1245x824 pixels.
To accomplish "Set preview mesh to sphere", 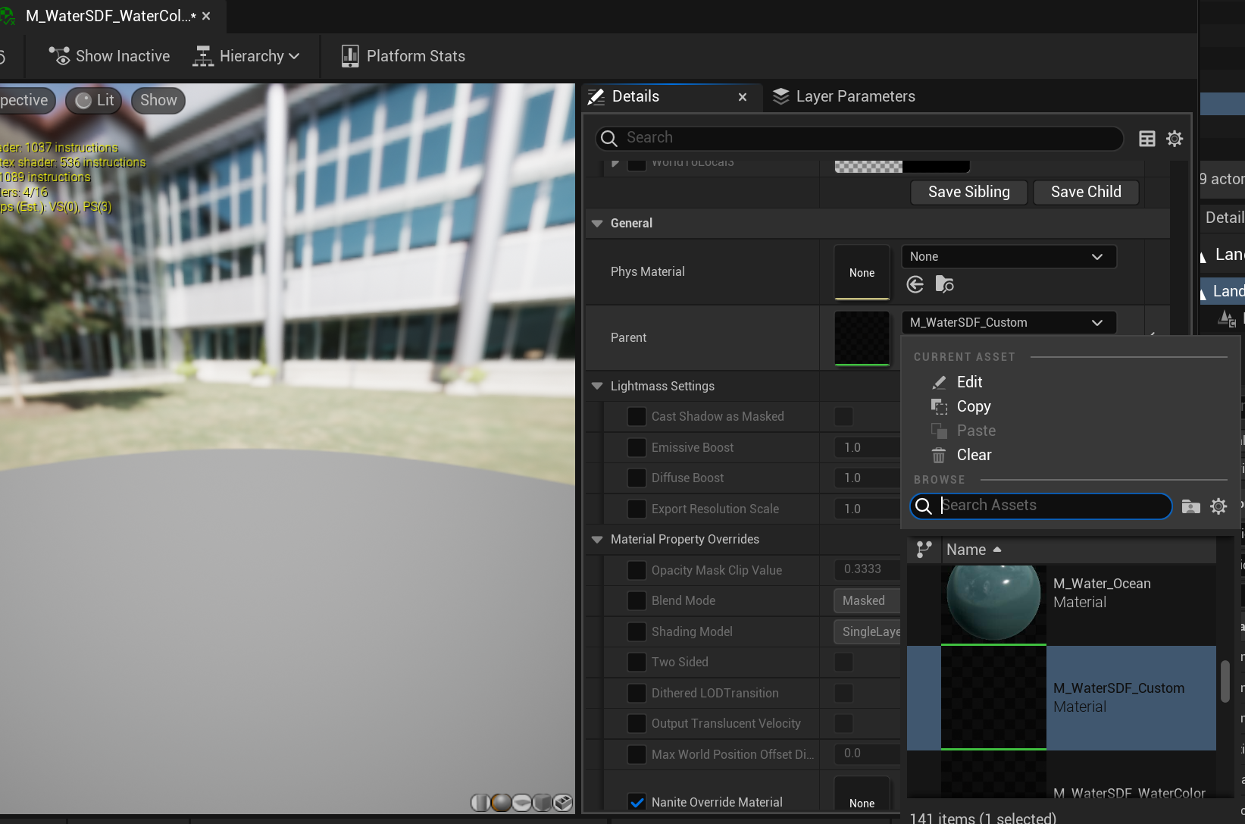I will point(501,802).
